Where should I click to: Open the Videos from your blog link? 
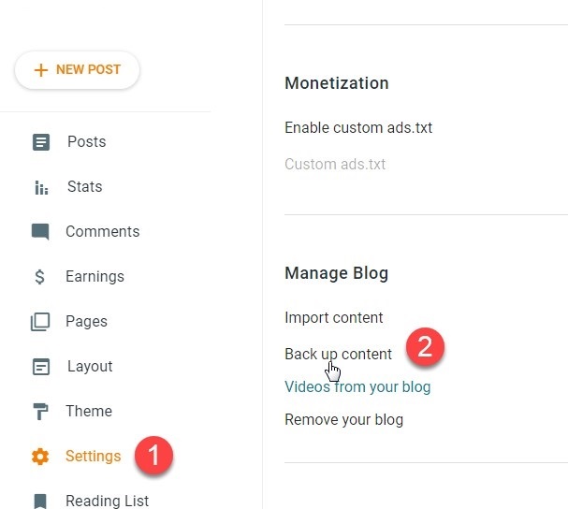[x=357, y=386]
